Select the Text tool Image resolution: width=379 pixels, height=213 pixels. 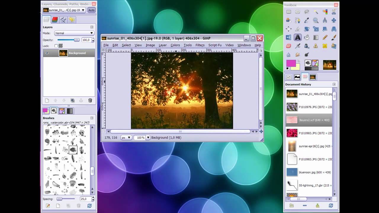[298, 38]
